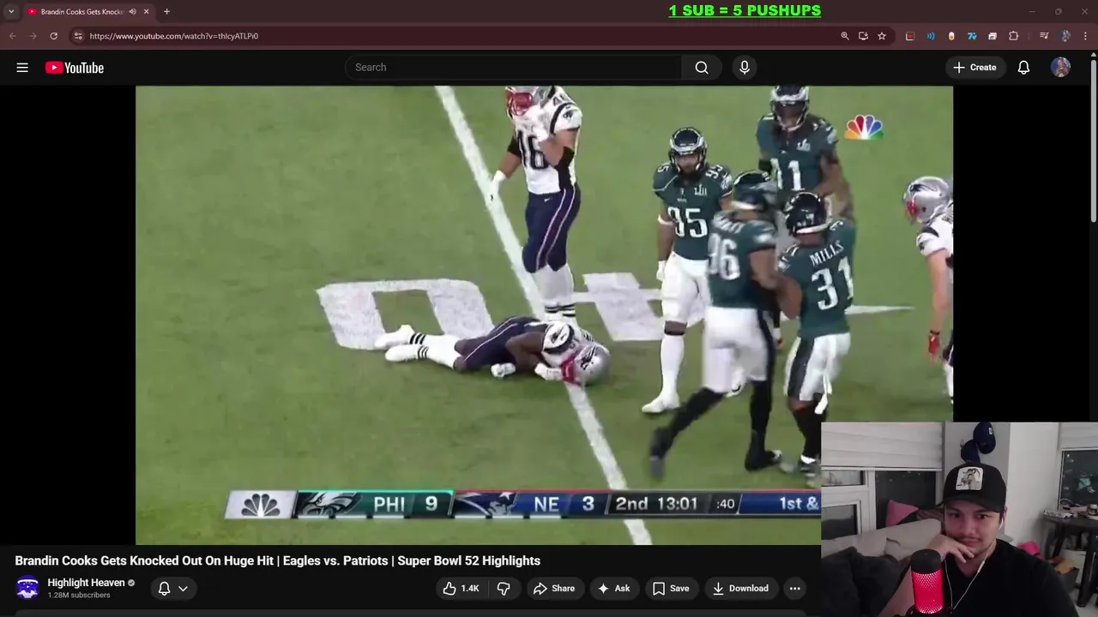
Task: Open the YouTube notifications bell
Action: point(1023,67)
